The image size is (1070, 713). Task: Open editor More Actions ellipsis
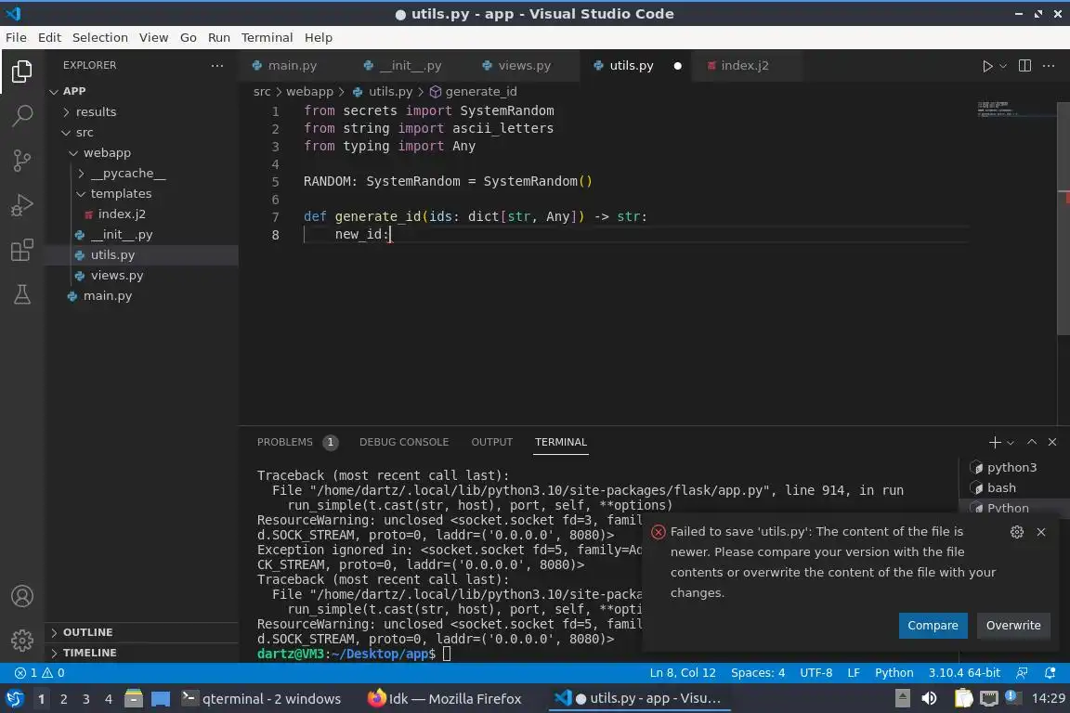1049,66
